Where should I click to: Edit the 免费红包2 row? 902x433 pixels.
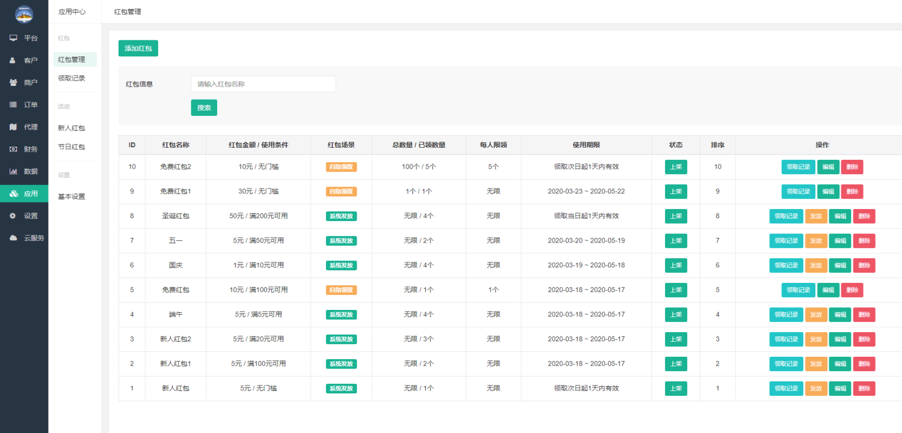(828, 167)
